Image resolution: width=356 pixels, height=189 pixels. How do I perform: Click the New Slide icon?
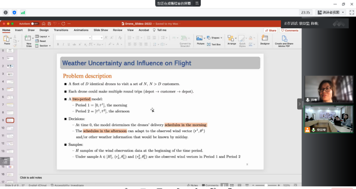pos(29,39)
